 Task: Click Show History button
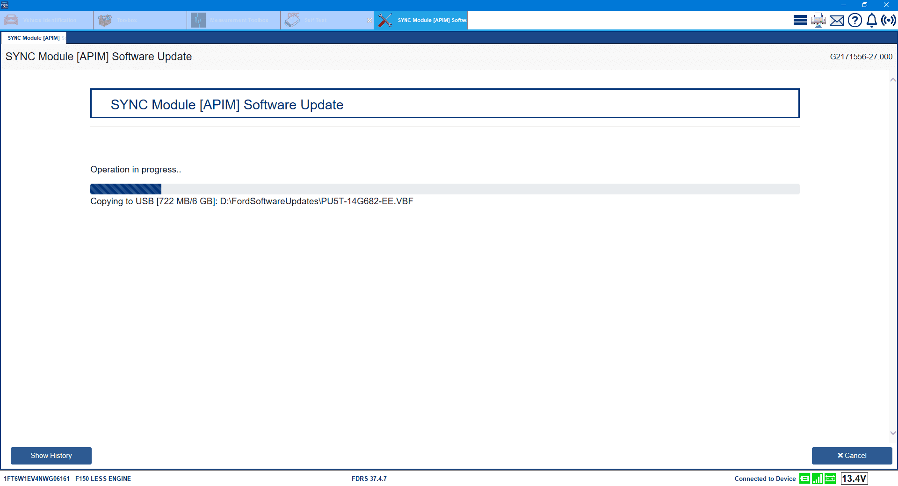51,456
